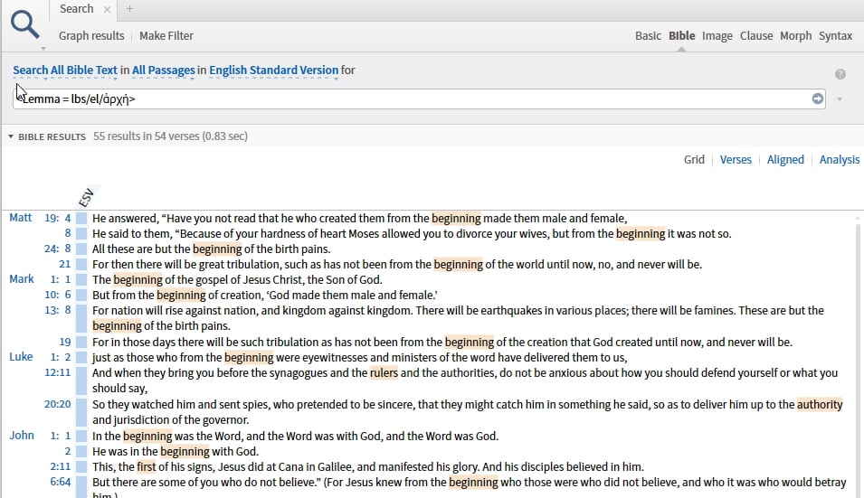864x498 pixels.
Task: Click highlighted word 'rulers' in Luke 12:11
Action: (x=384, y=373)
